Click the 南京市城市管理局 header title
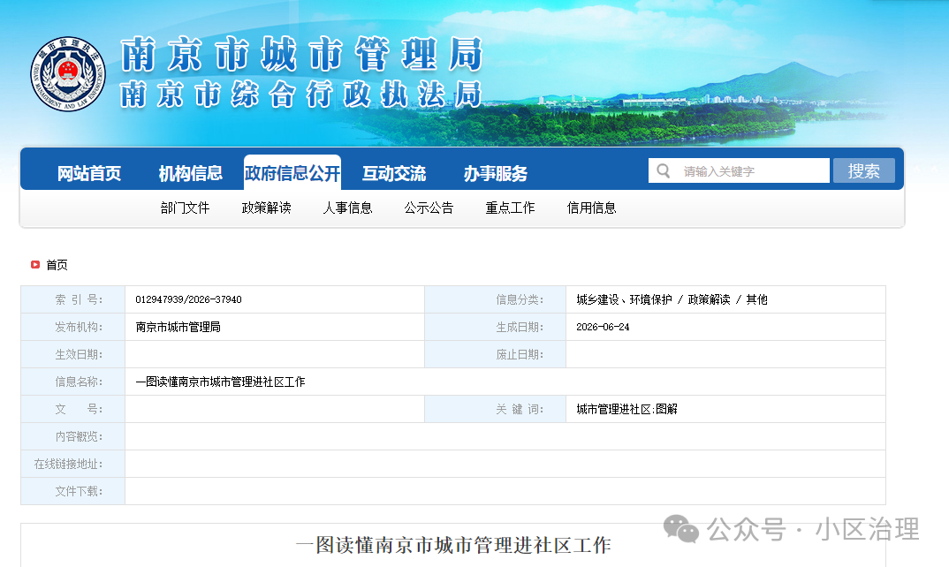Screen dimensions: 949x567 pyautogui.click(x=301, y=54)
